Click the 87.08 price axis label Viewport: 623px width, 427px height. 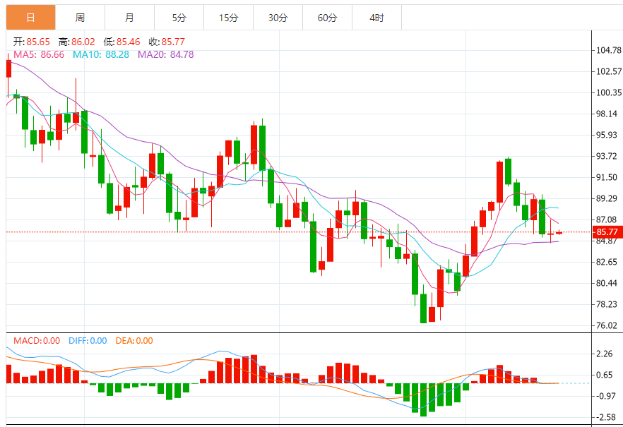[x=606, y=219]
